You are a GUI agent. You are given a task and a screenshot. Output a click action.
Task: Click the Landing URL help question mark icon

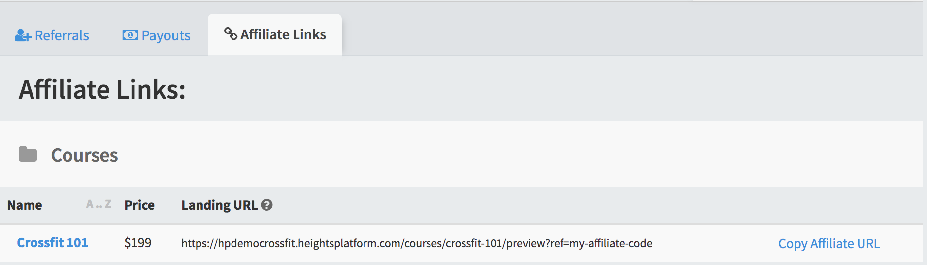pyautogui.click(x=266, y=205)
